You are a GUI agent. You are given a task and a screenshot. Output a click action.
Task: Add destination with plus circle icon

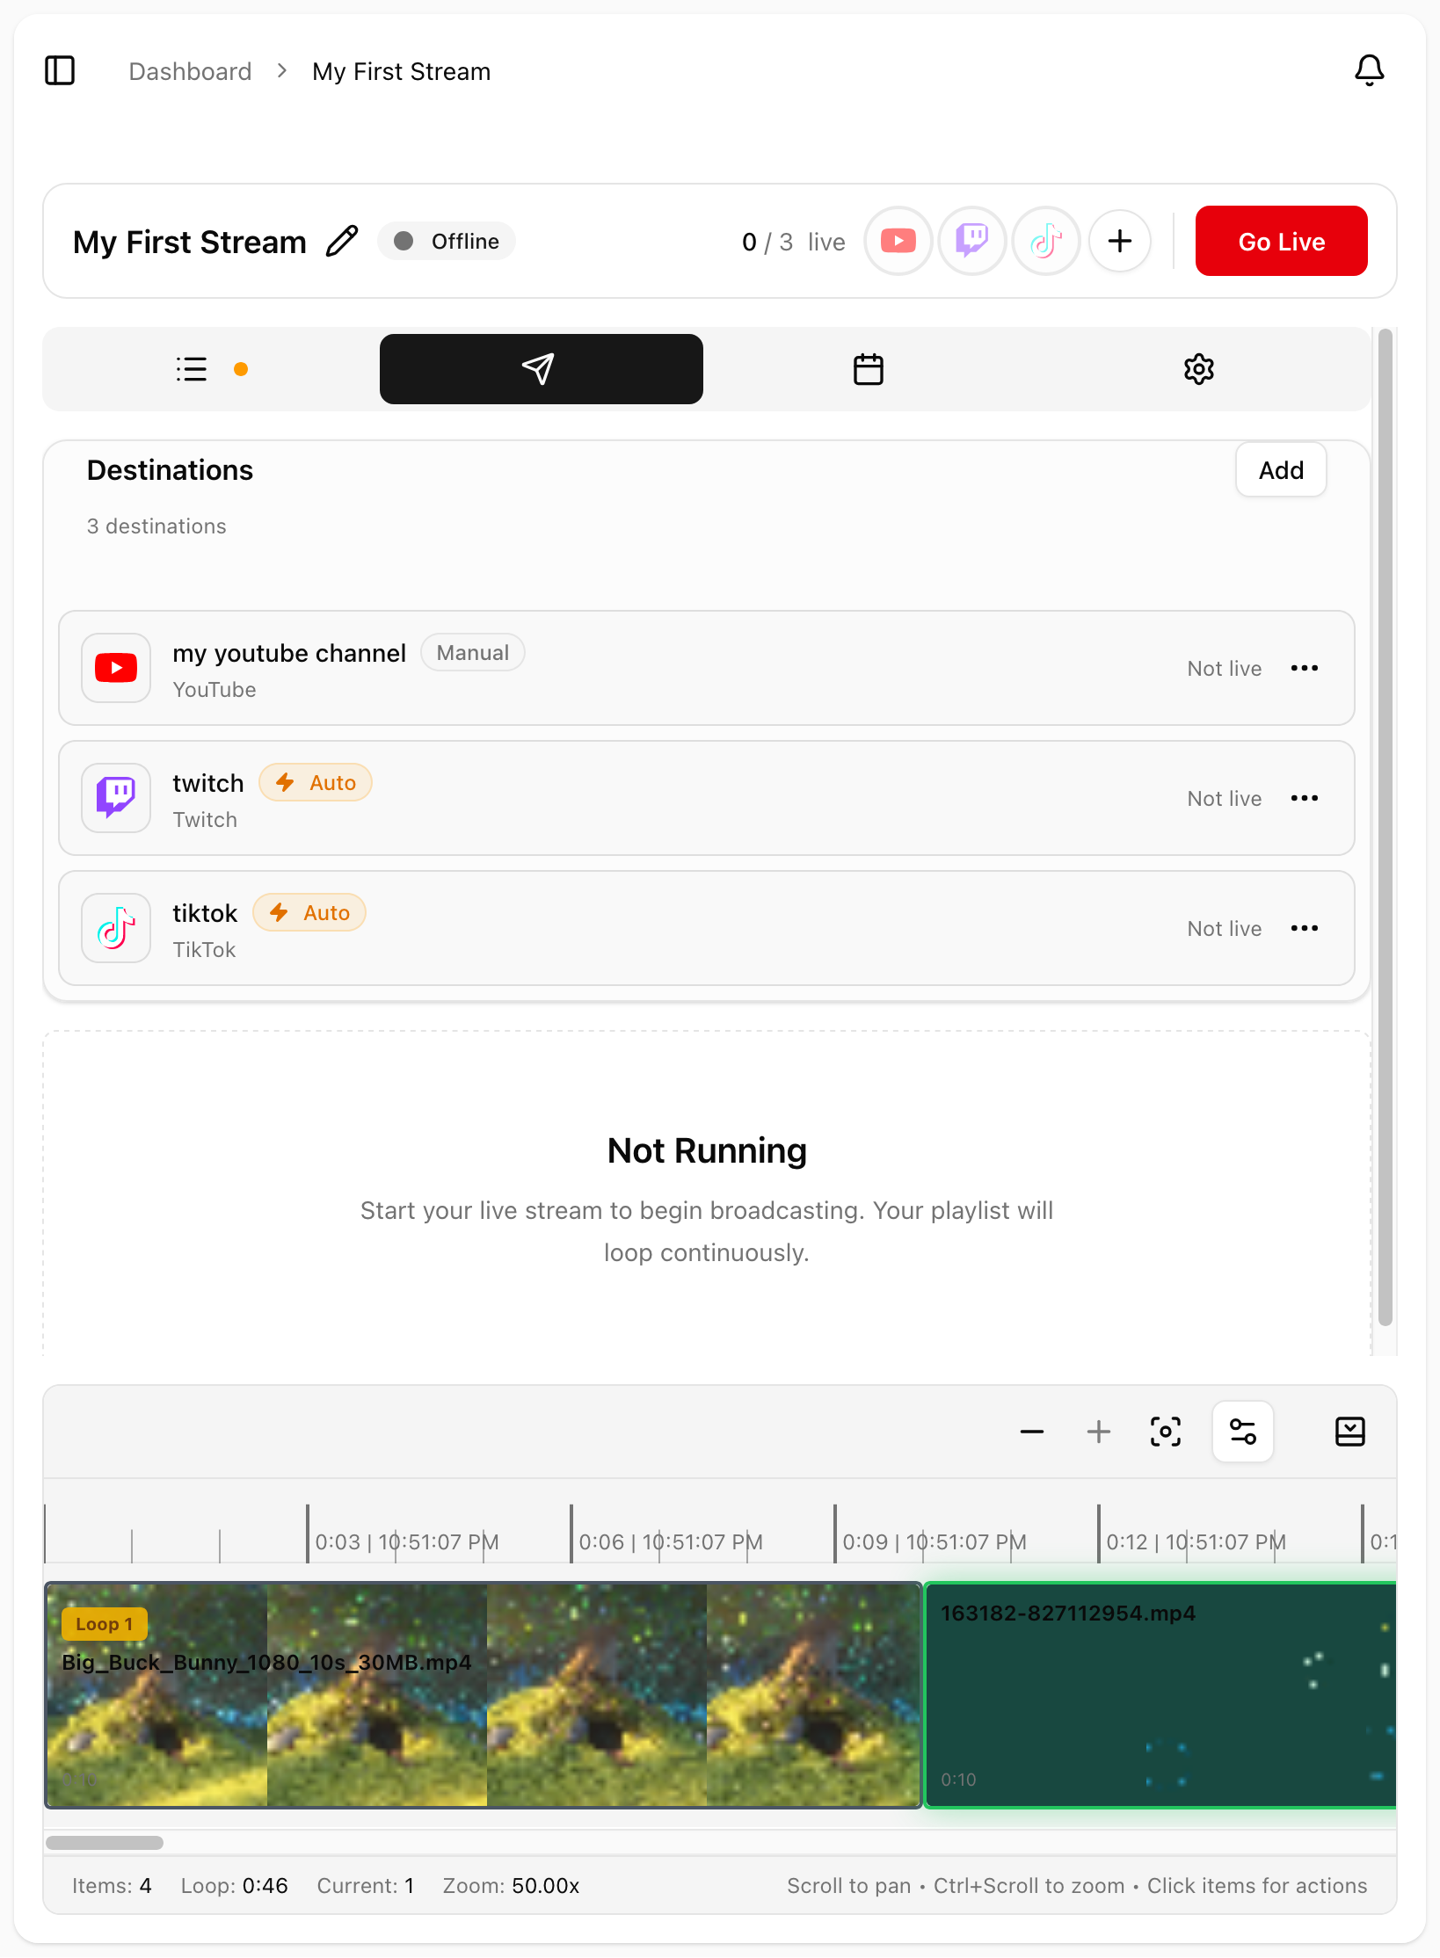coord(1119,241)
